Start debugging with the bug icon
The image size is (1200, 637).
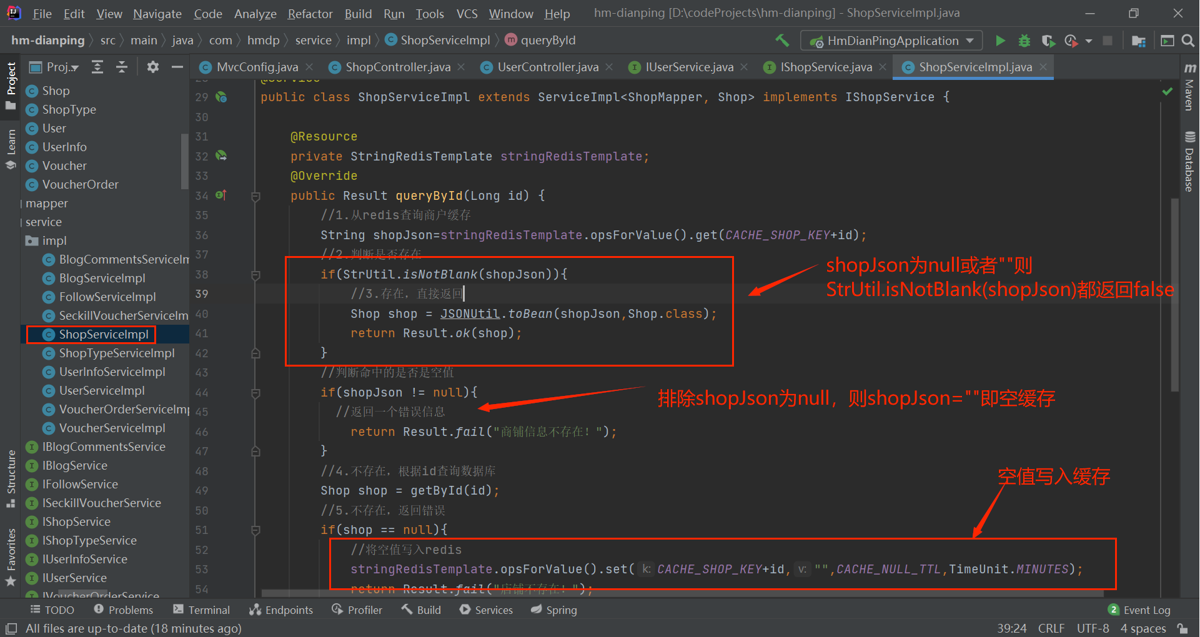tap(1024, 41)
